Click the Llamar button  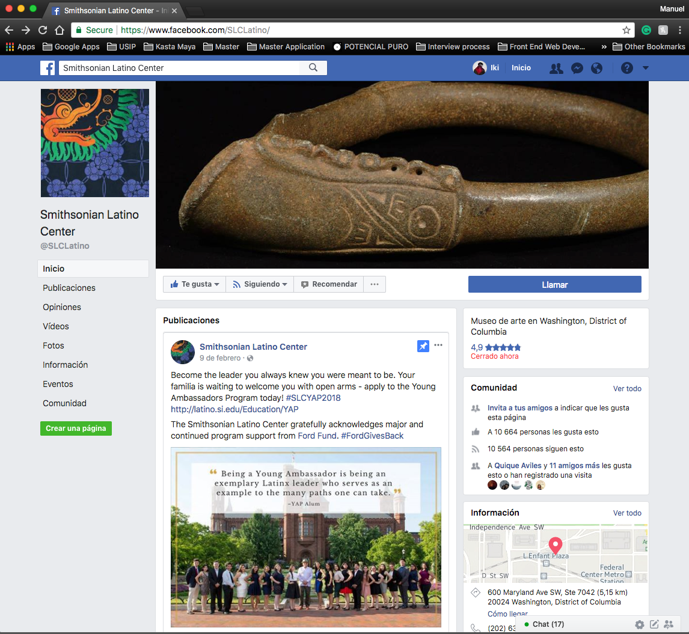tap(554, 284)
